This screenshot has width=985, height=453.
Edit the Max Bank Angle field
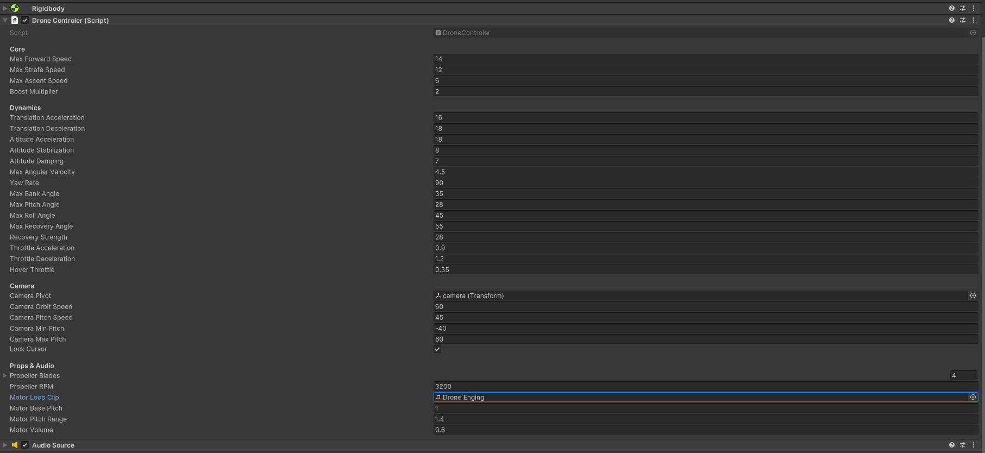(706, 193)
